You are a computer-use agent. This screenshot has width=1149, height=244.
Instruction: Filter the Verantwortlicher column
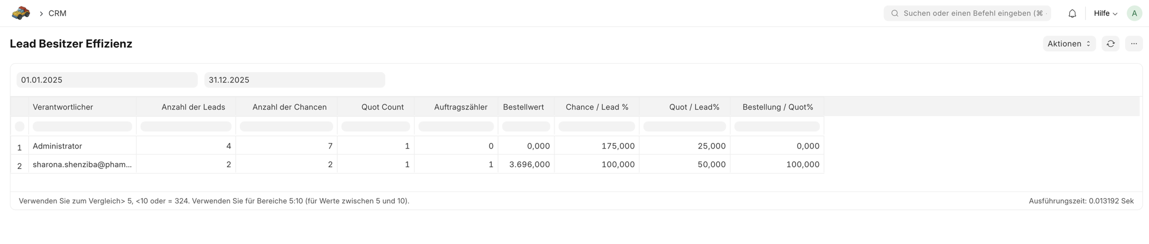(82, 127)
